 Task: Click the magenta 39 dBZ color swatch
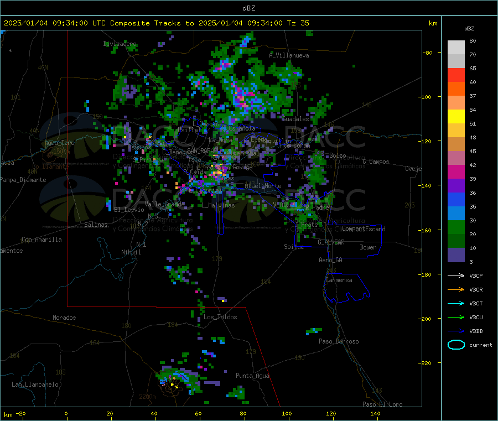(456, 171)
